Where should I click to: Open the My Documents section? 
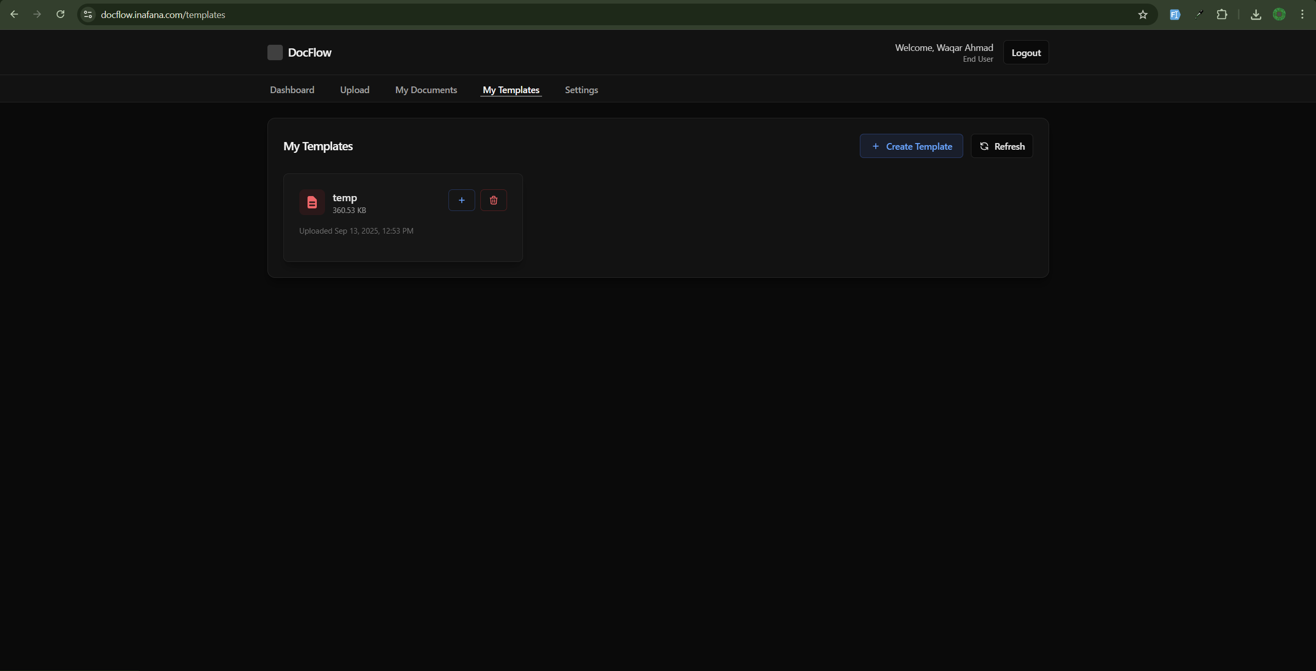(x=426, y=90)
